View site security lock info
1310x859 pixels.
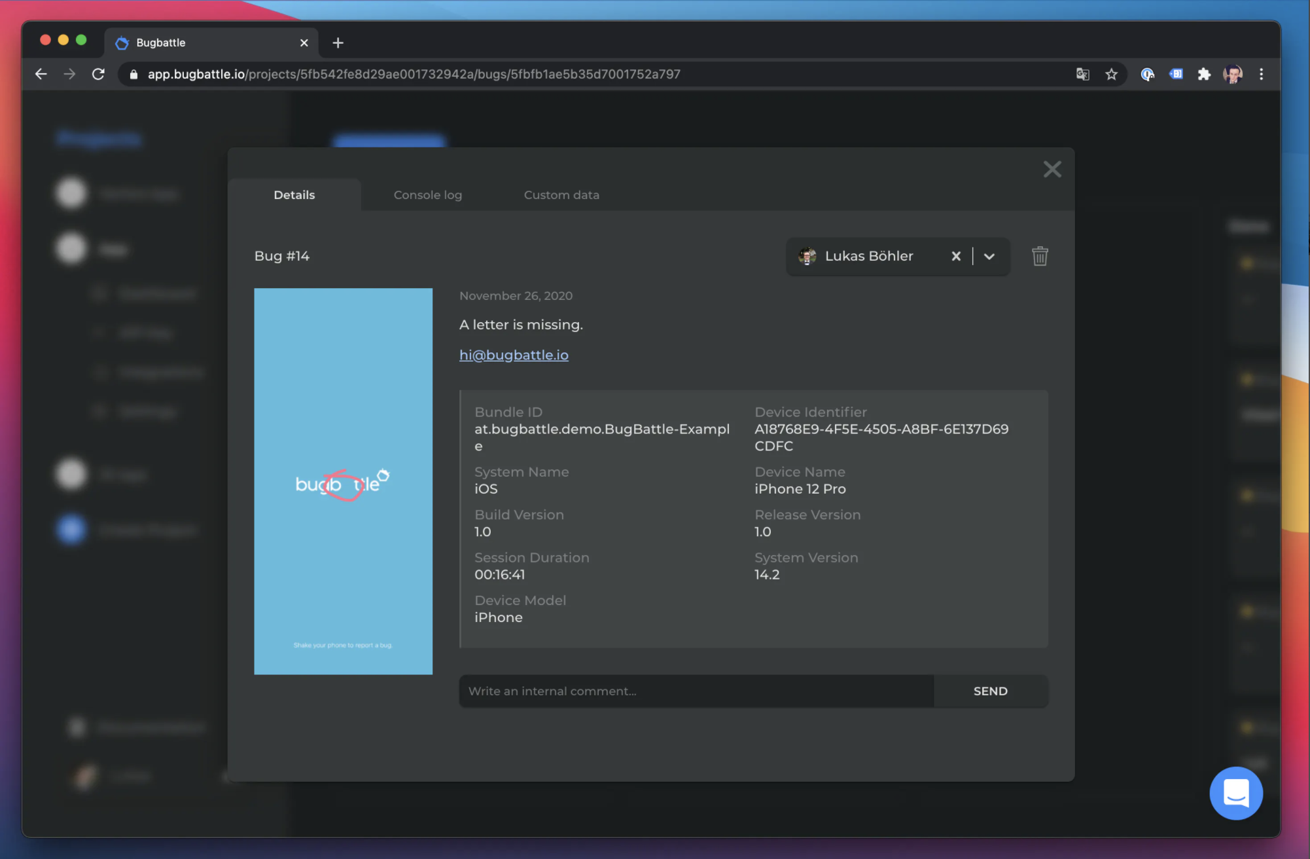pos(133,74)
